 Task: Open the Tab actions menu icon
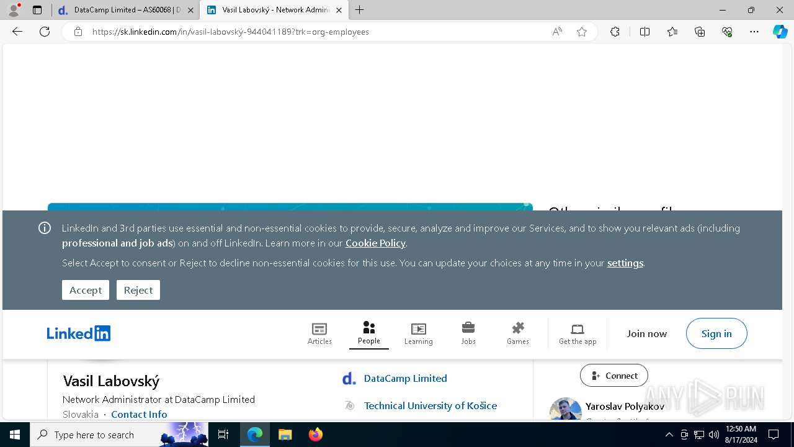pos(37,10)
